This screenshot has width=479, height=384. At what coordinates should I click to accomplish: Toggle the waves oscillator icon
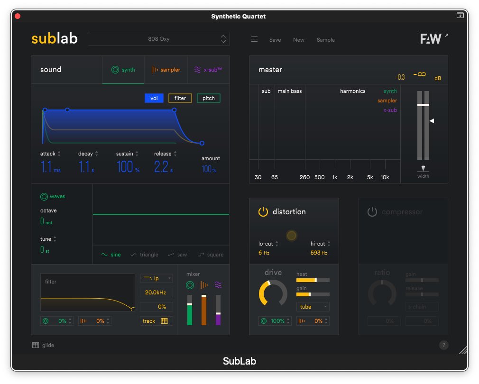click(44, 197)
